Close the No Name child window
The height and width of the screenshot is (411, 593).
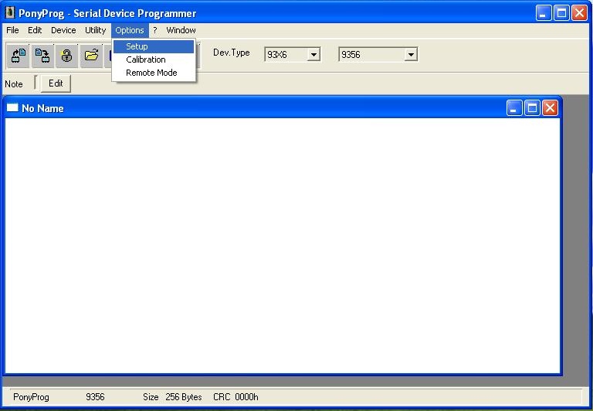pyautogui.click(x=550, y=108)
